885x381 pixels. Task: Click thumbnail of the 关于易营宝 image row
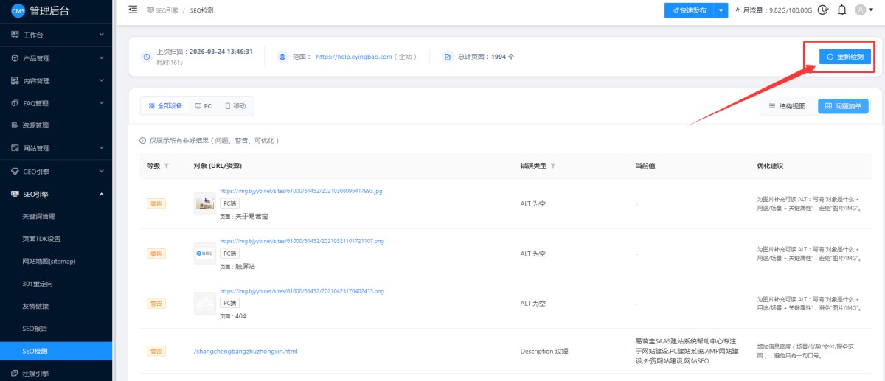pos(204,203)
